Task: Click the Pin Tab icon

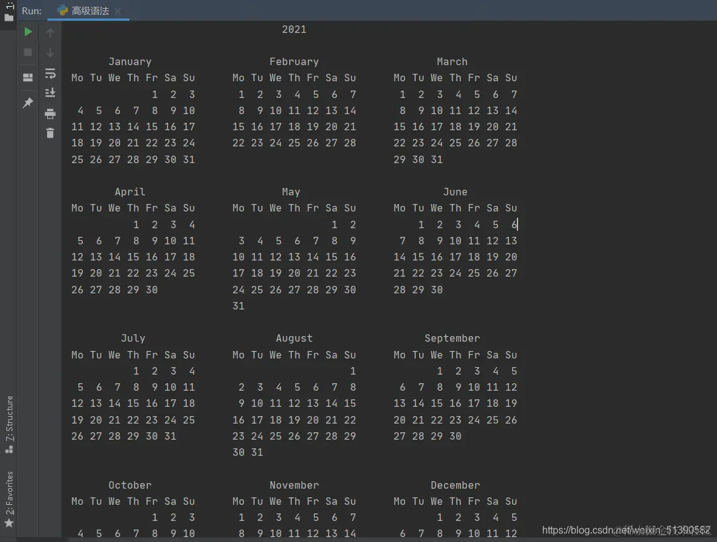Action: (x=28, y=102)
